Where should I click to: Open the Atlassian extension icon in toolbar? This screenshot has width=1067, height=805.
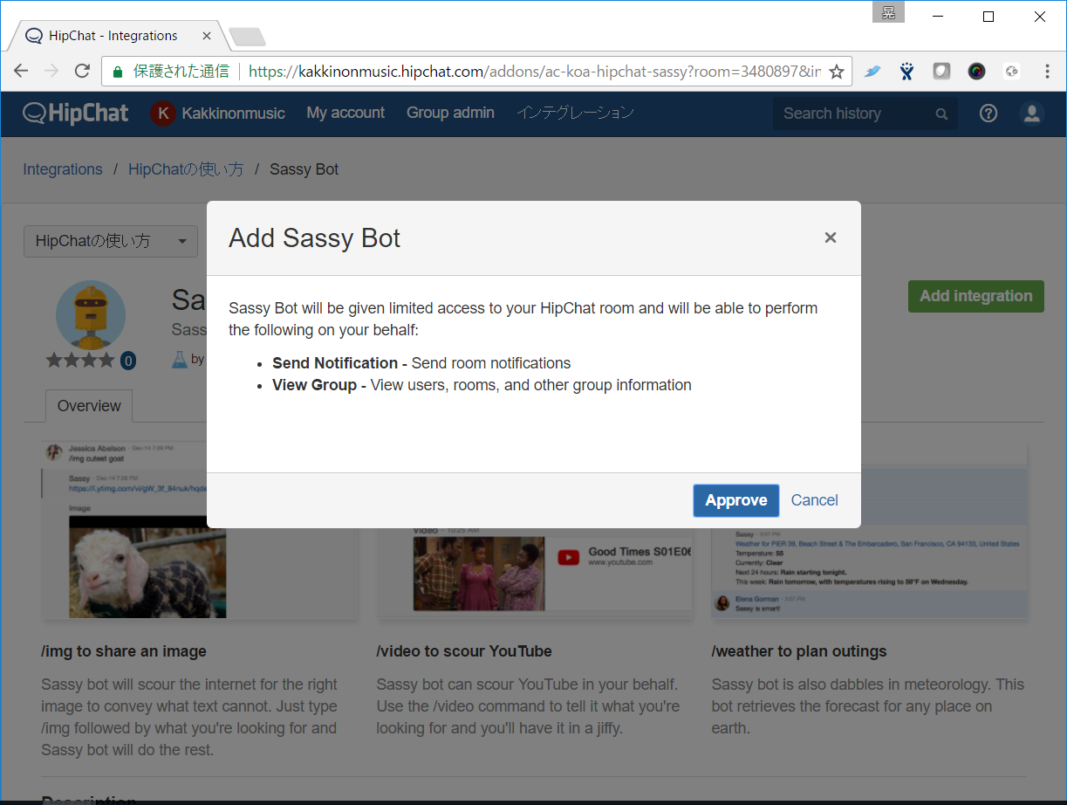tap(907, 72)
